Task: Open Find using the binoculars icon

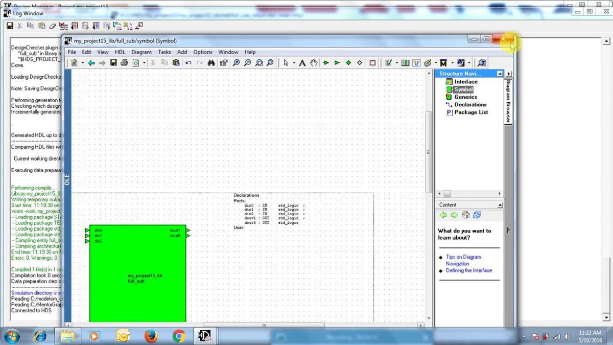Action: 211,63
